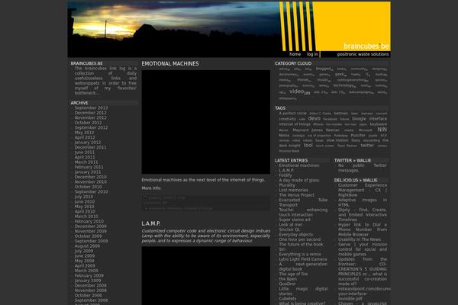Click the twitter tag
The image size is (458, 305).
[x=367, y=145]
